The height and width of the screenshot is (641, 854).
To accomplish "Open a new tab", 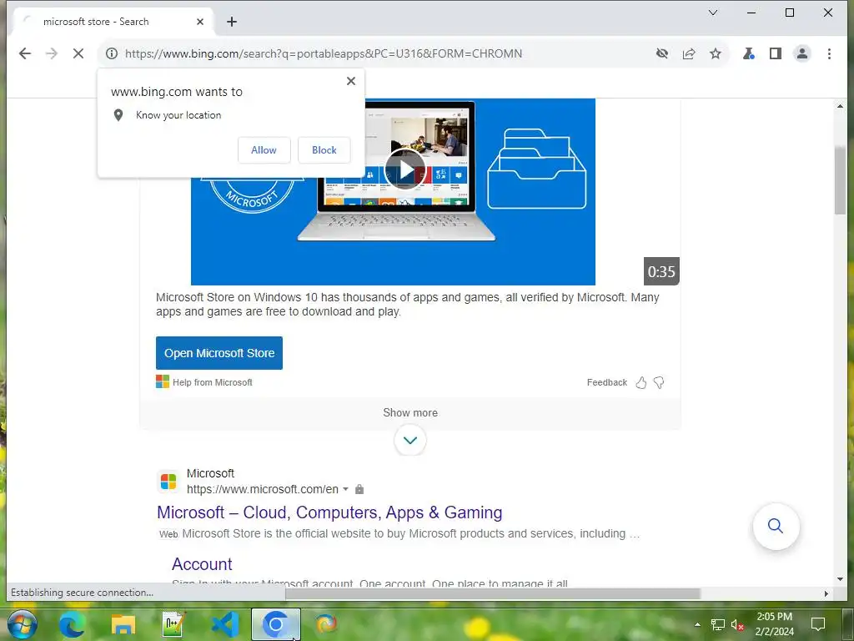I will click(232, 22).
